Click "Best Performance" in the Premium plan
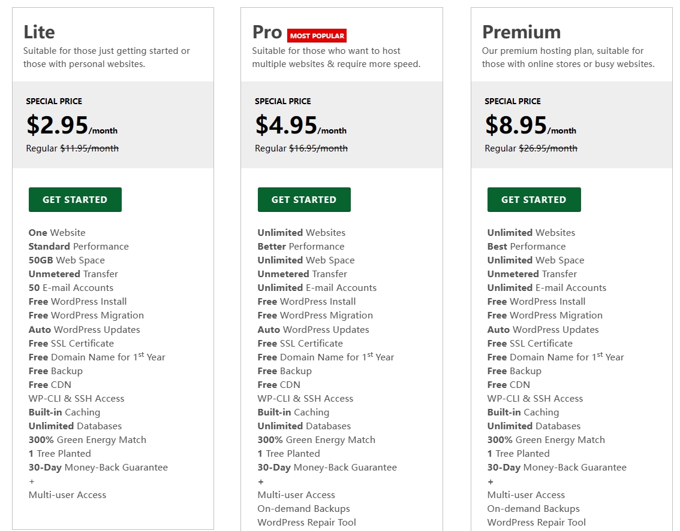 (526, 247)
